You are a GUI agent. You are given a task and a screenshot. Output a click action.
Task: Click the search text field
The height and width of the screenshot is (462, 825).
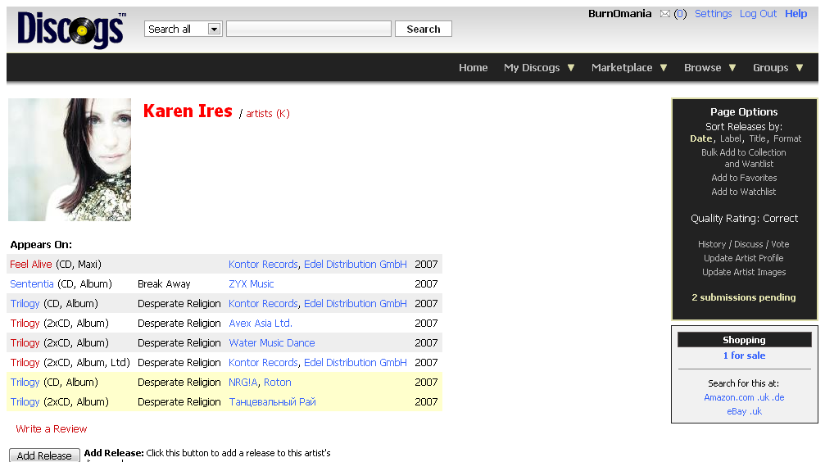[x=309, y=29]
